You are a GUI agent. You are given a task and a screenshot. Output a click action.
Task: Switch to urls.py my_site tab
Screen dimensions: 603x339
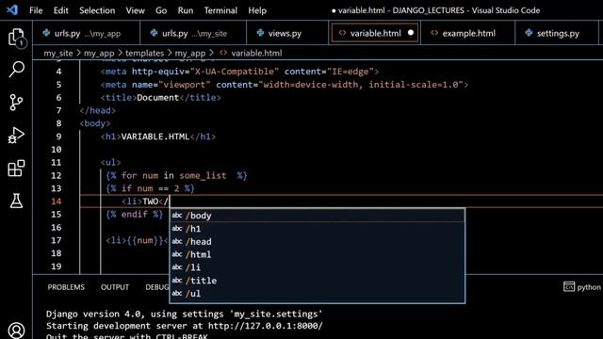[x=193, y=34]
